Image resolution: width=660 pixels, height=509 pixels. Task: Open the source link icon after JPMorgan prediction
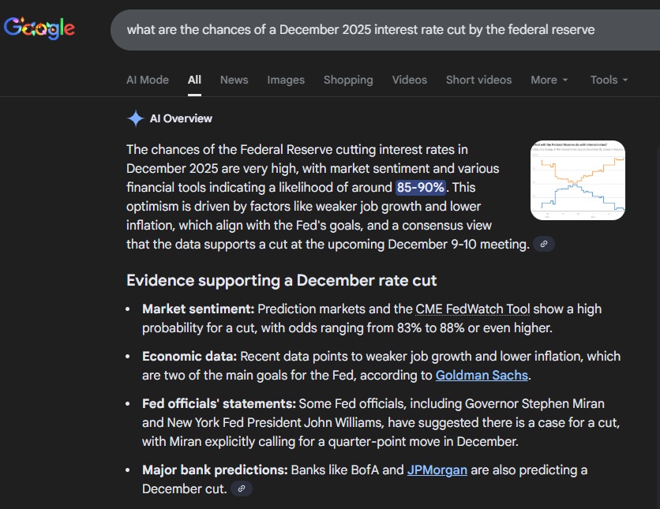pyautogui.click(x=242, y=489)
